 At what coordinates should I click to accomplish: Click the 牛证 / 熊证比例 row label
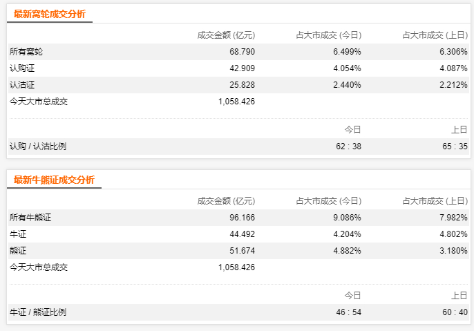coord(38,312)
